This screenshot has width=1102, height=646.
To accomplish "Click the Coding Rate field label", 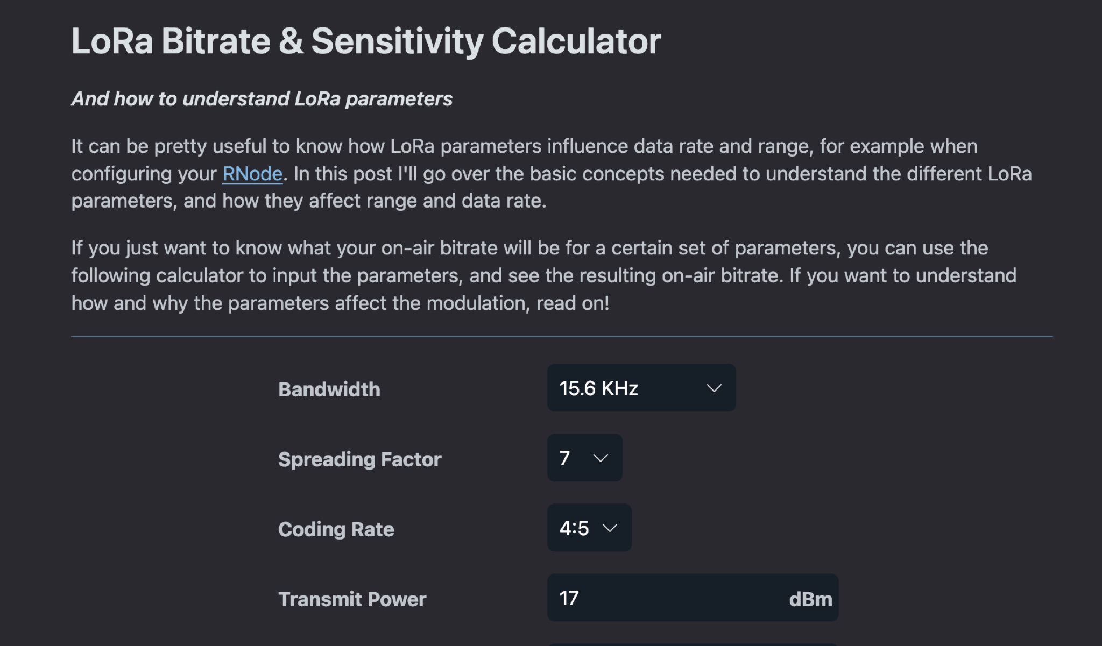I will [x=336, y=529].
